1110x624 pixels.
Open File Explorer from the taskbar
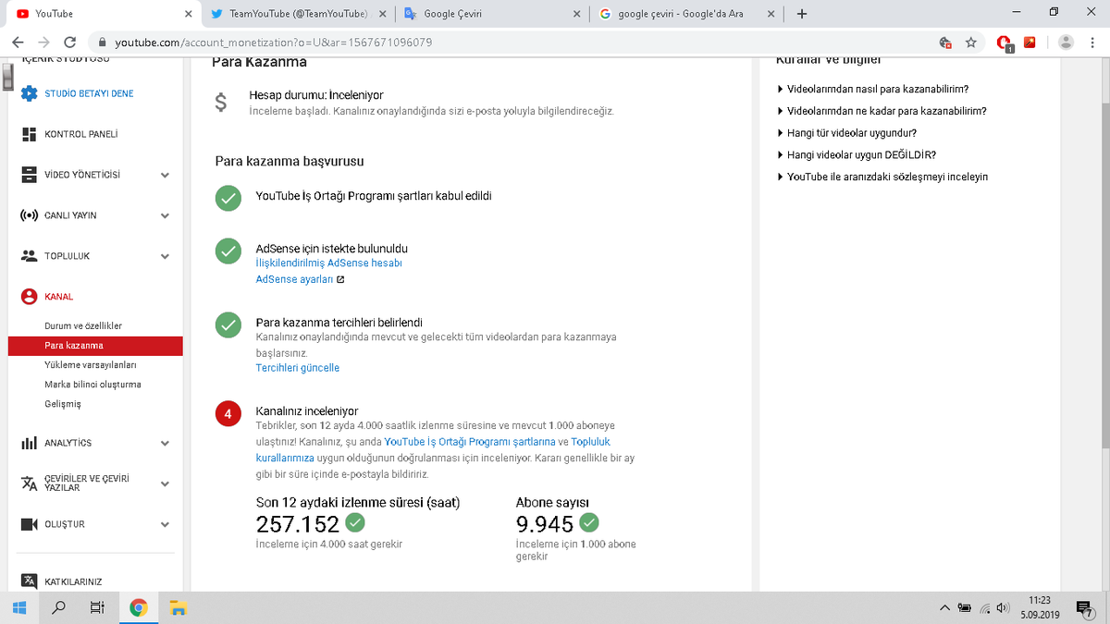pos(179,607)
